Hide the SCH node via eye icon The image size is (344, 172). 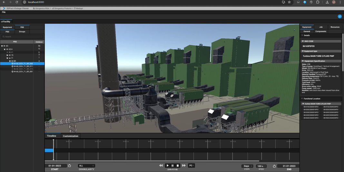[x=7, y=49]
